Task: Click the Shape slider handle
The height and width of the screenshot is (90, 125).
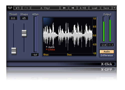Action: [x=24, y=33]
